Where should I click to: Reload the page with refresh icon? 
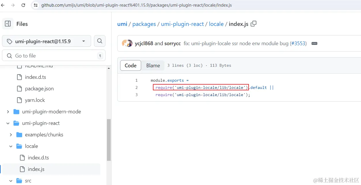pos(23,5)
